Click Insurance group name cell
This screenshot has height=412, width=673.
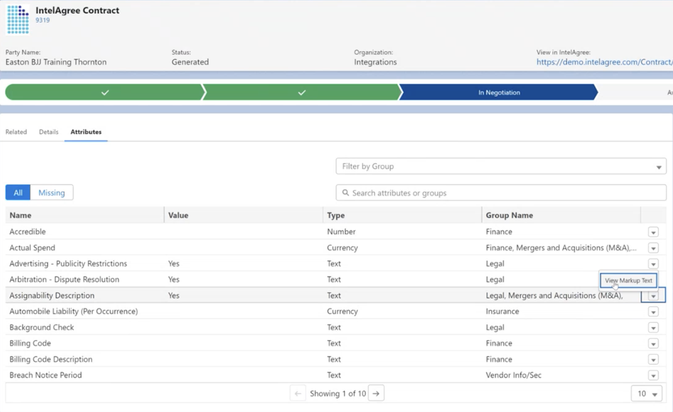tap(502, 311)
